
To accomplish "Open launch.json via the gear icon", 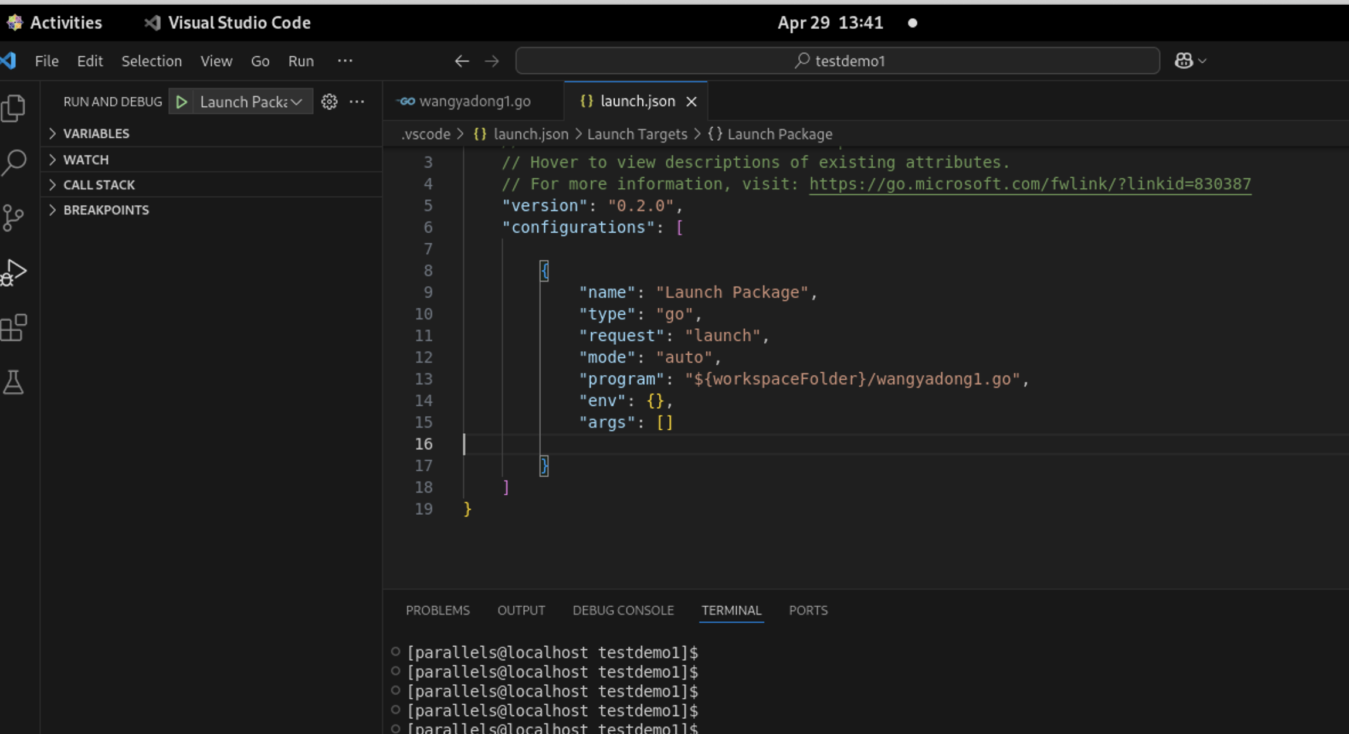I will (330, 101).
